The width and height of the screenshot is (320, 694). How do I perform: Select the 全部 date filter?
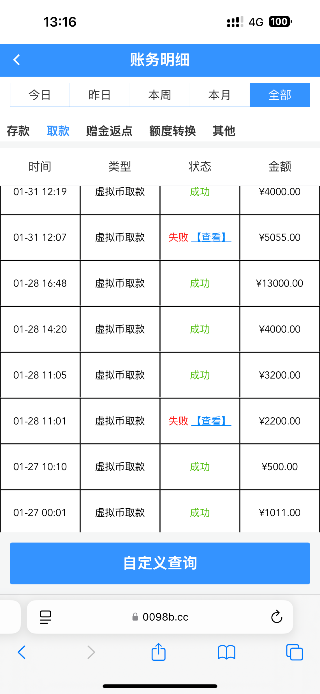(280, 95)
